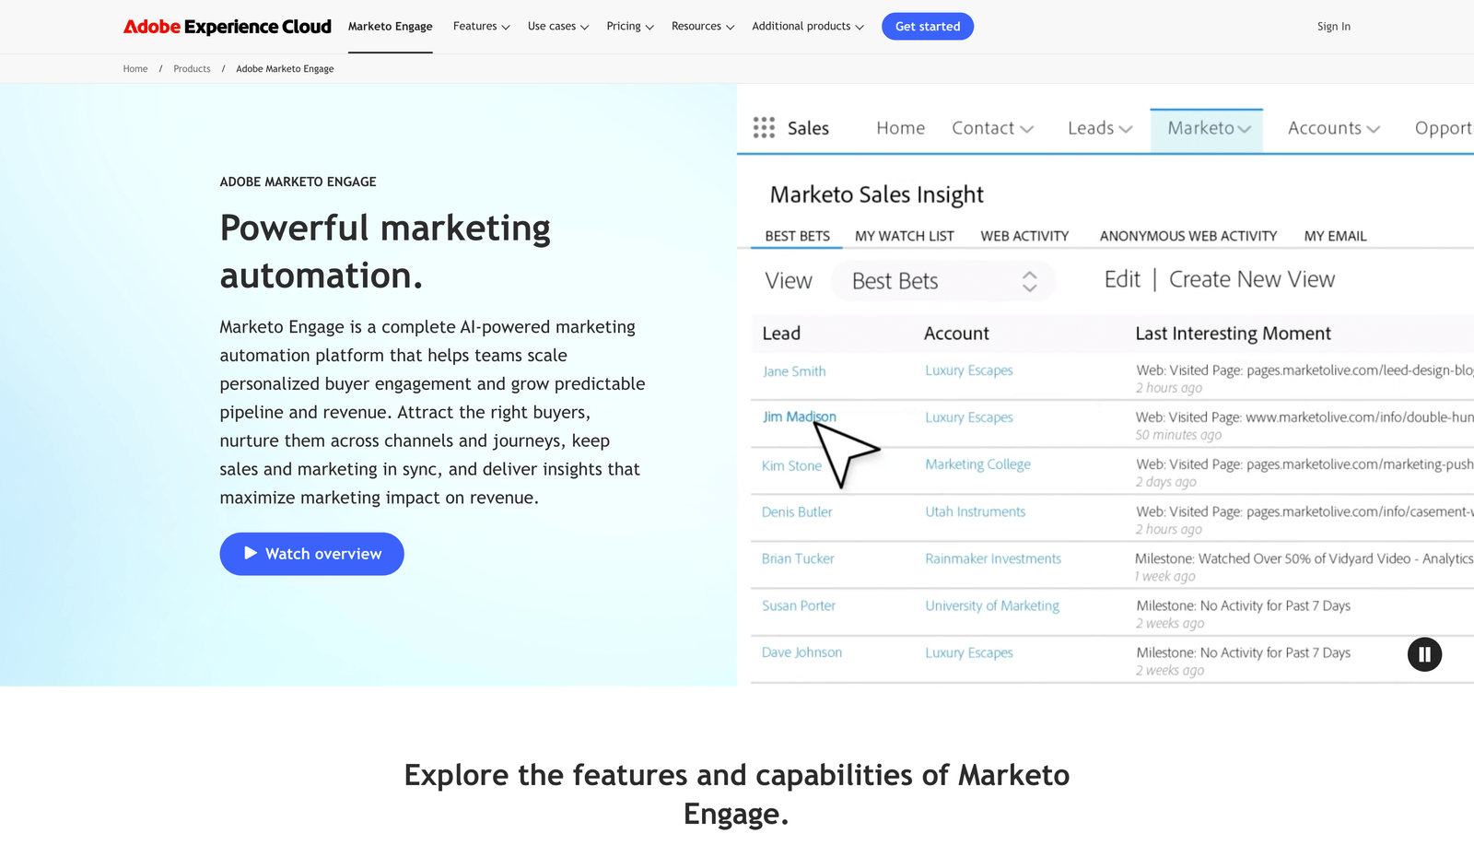Click the ADOBE MARKETO ENGAGE eyebrow label
This screenshot has width=1474, height=845.
coord(298,182)
